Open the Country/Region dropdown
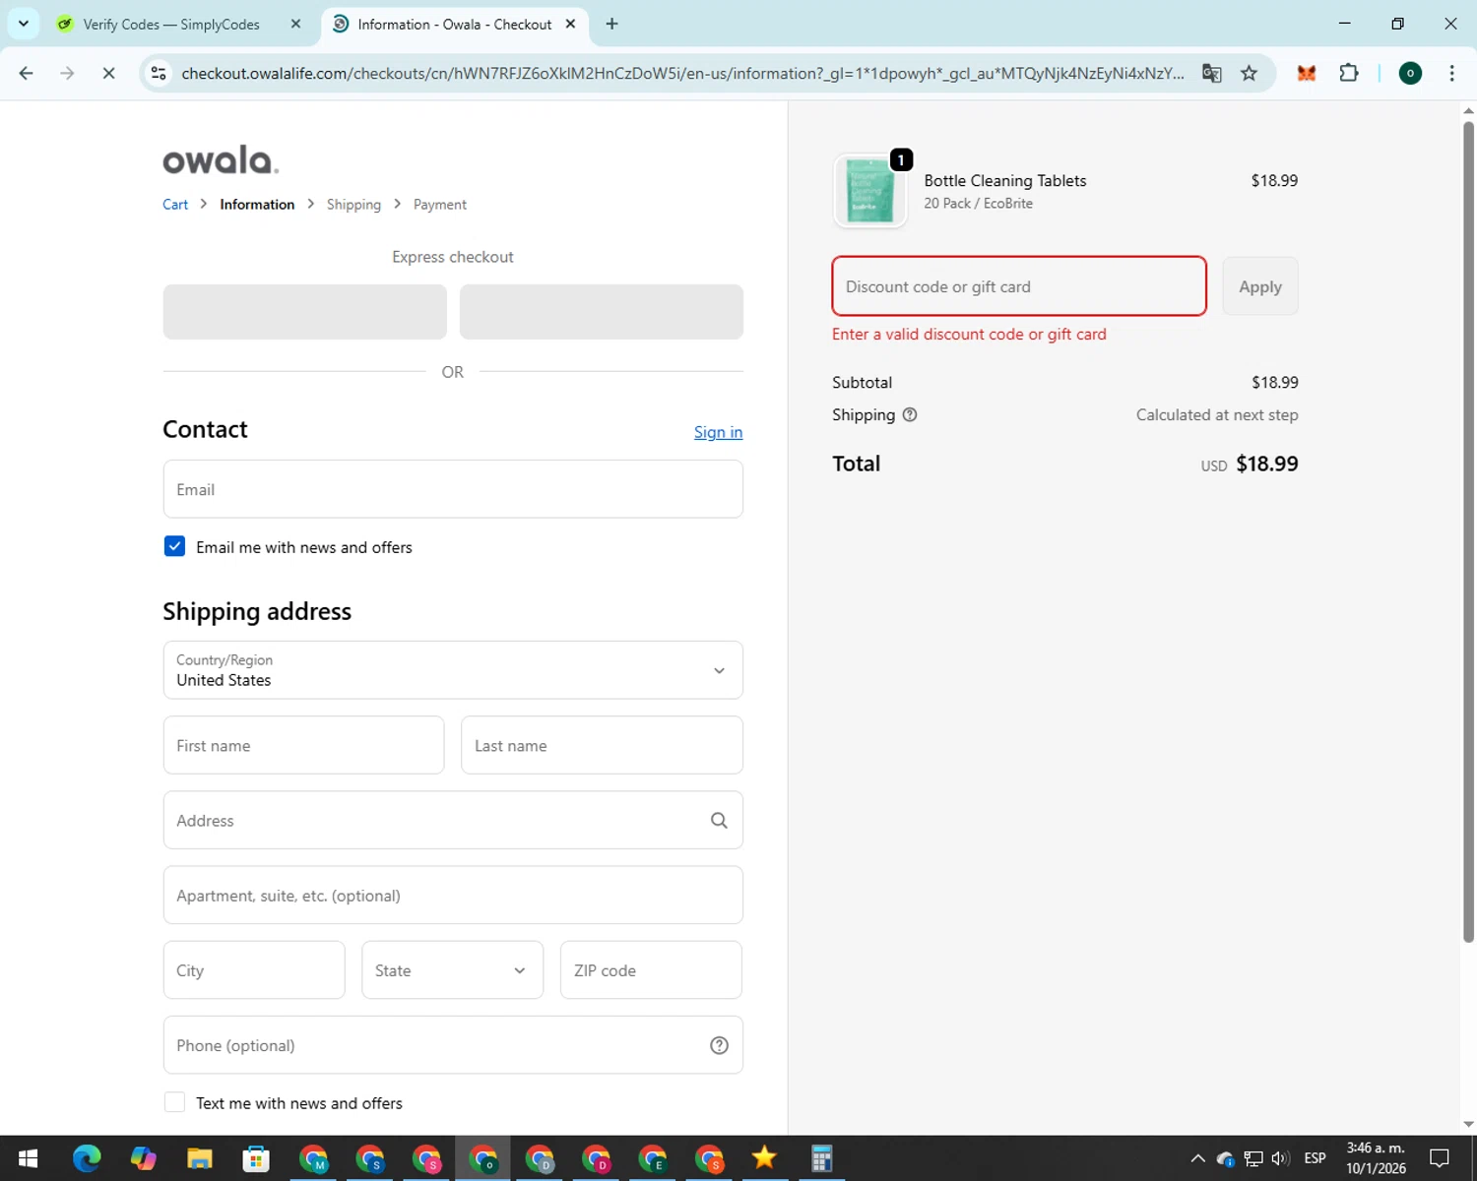Viewport: 1477px width, 1181px height. pos(453,670)
